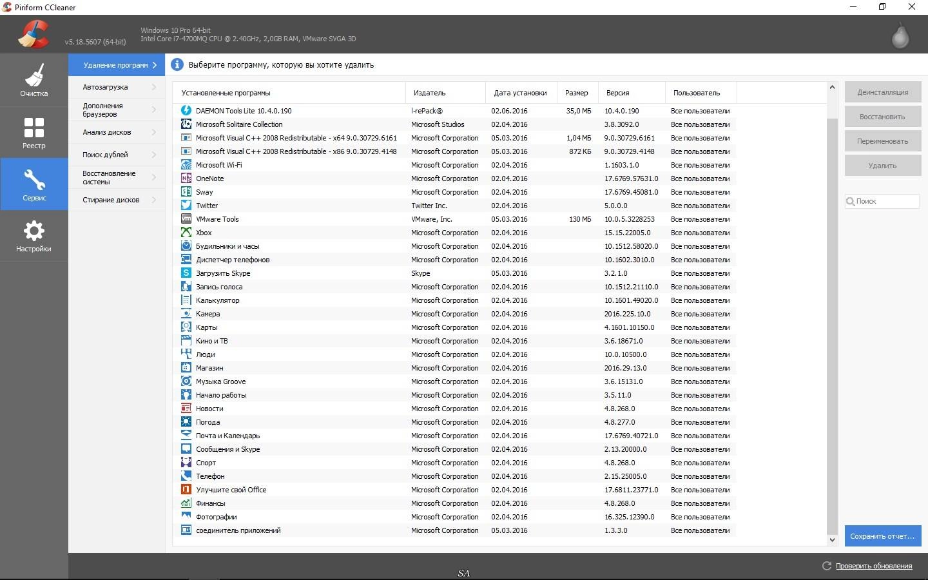Viewport: 928px width, 580px height.
Task: Select the Сервис tools section
Action: tap(34, 184)
